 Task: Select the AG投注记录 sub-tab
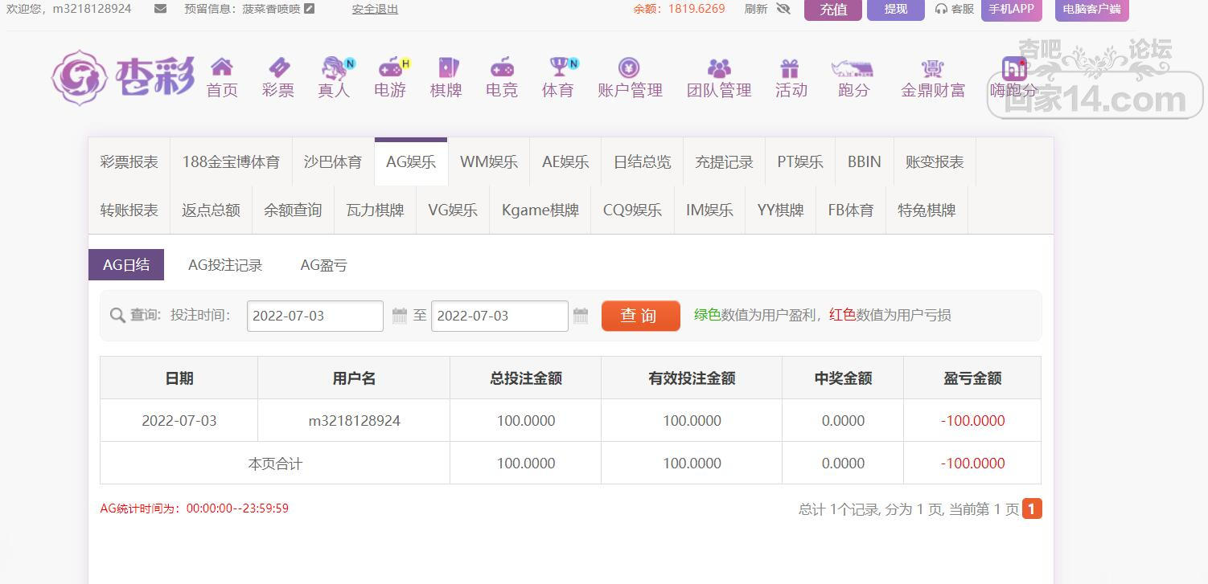225,265
